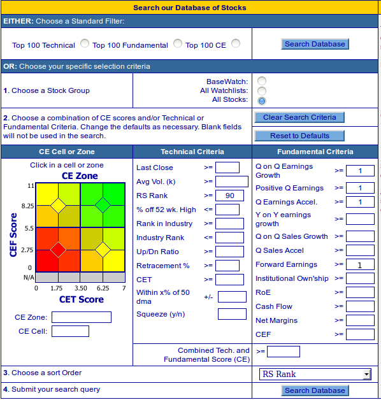The height and width of the screenshot is (400, 381).
Task: Click the Within x% of 50 dma field
Action: coord(232,297)
